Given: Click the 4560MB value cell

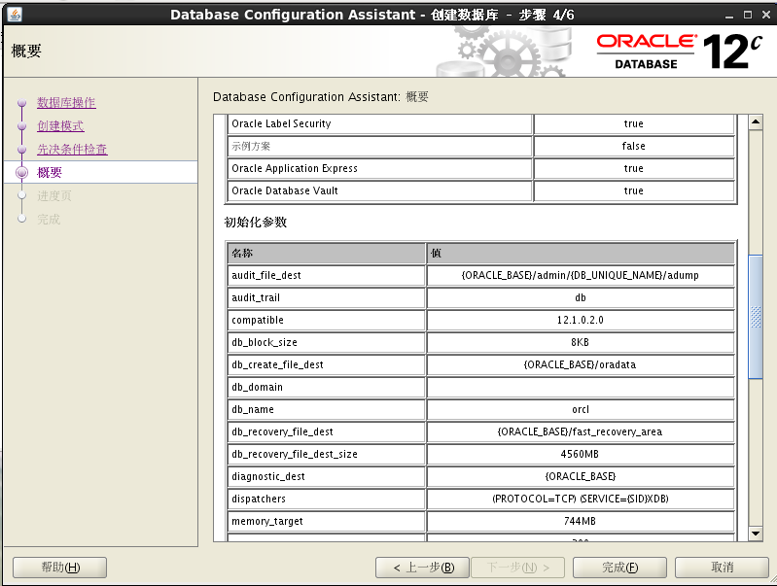Looking at the screenshot, I should 581,454.
